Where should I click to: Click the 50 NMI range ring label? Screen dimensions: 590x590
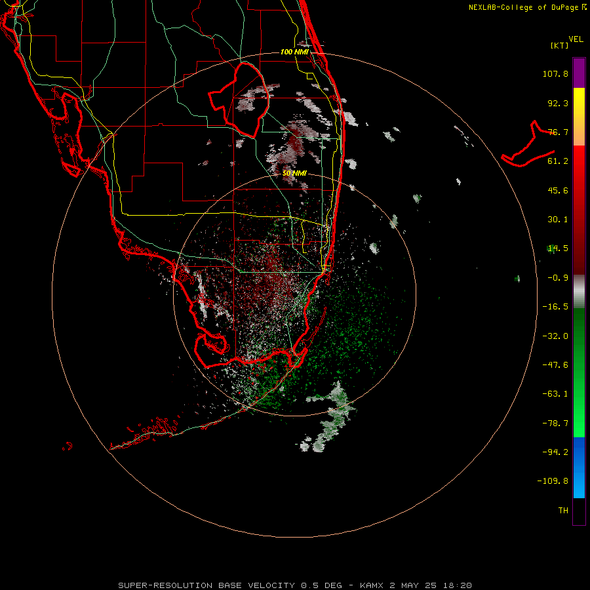[294, 173]
